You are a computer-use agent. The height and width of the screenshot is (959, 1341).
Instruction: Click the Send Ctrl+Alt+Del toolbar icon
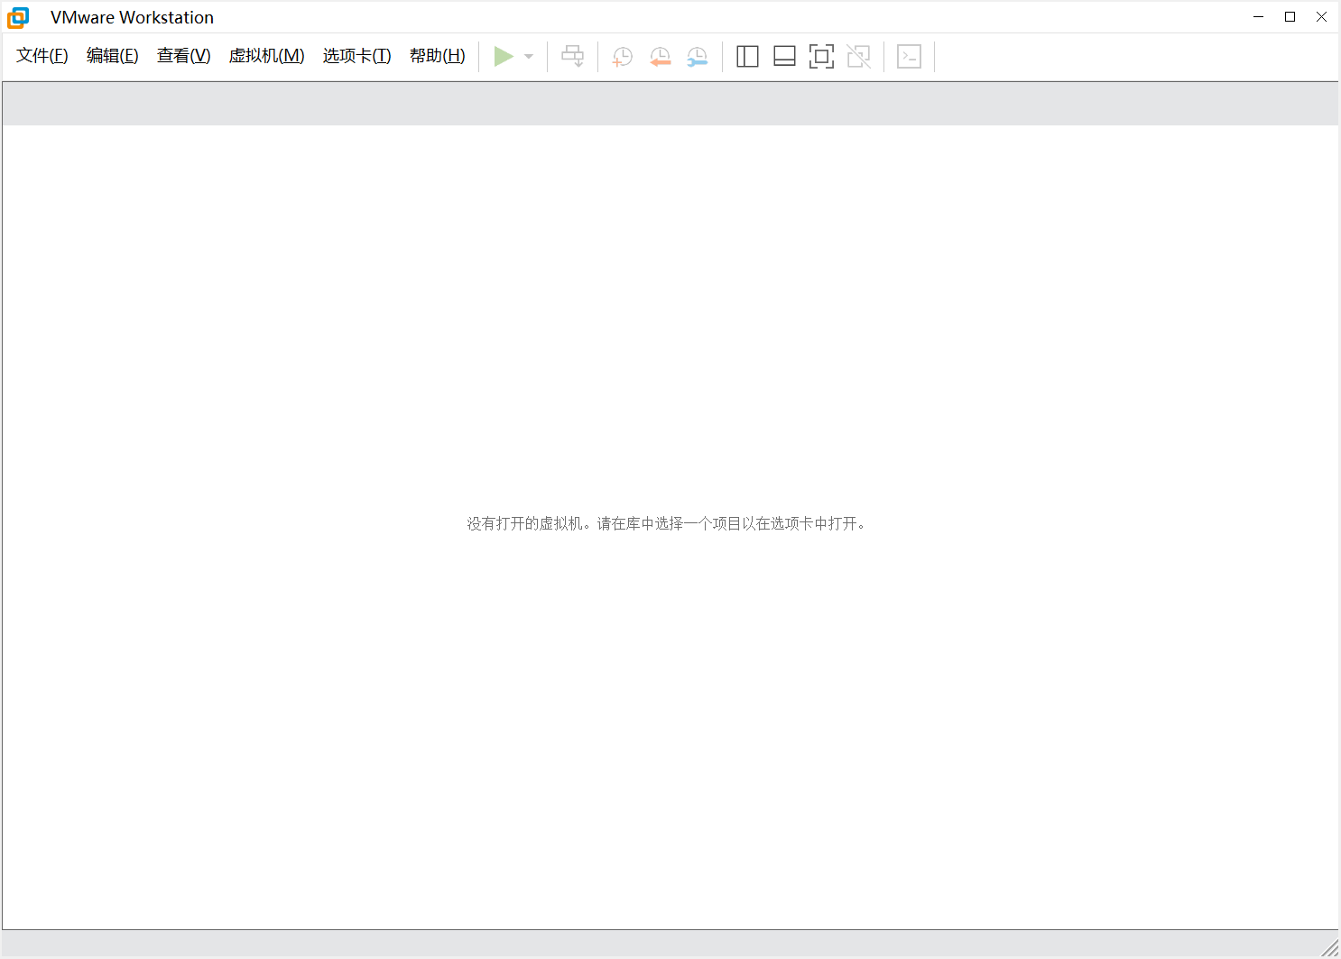[x=573, y=57]
